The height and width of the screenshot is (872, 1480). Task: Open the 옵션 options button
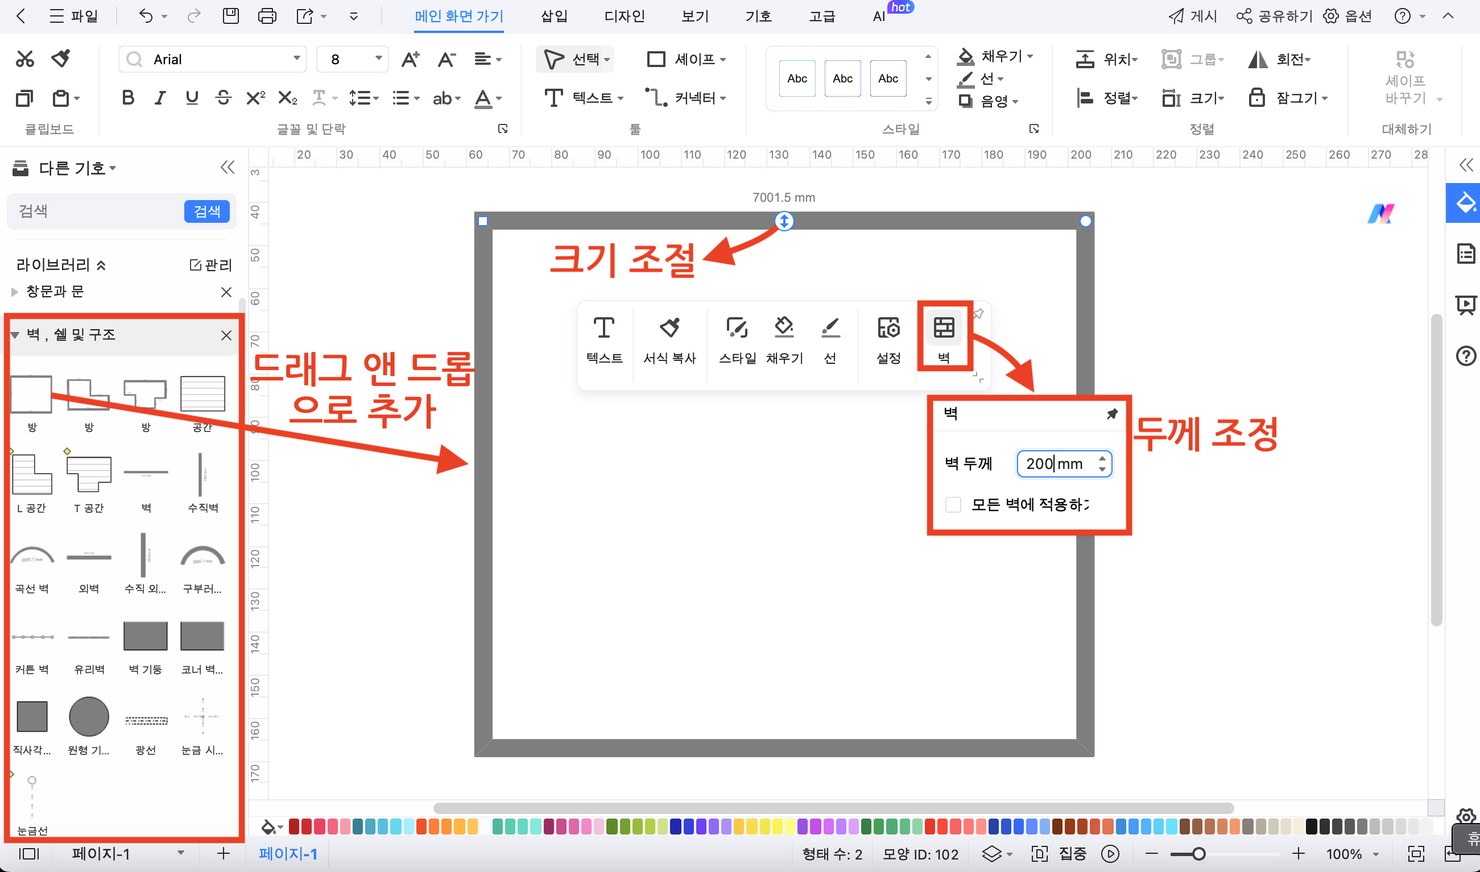pos(1347,16)
